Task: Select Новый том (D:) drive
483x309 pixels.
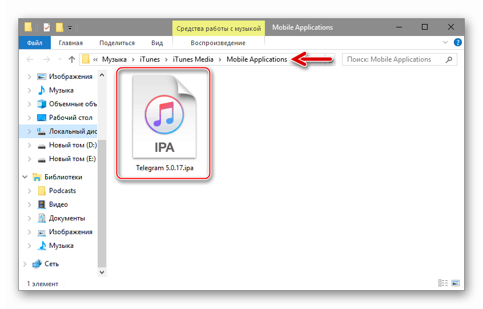Action: pos(73,145)
